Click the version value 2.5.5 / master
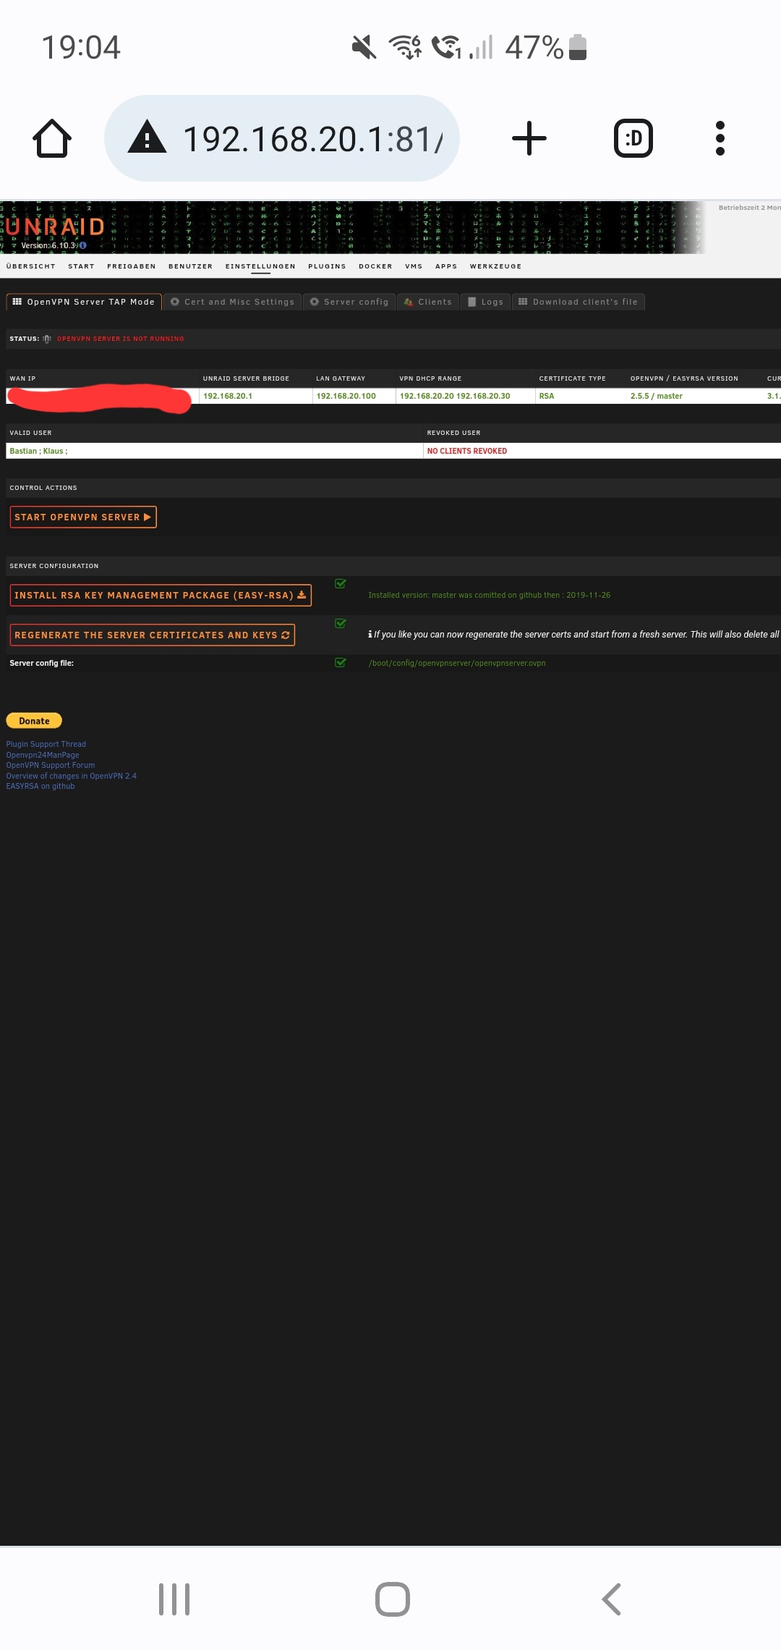781x1650 pixels. coord(657,396)
